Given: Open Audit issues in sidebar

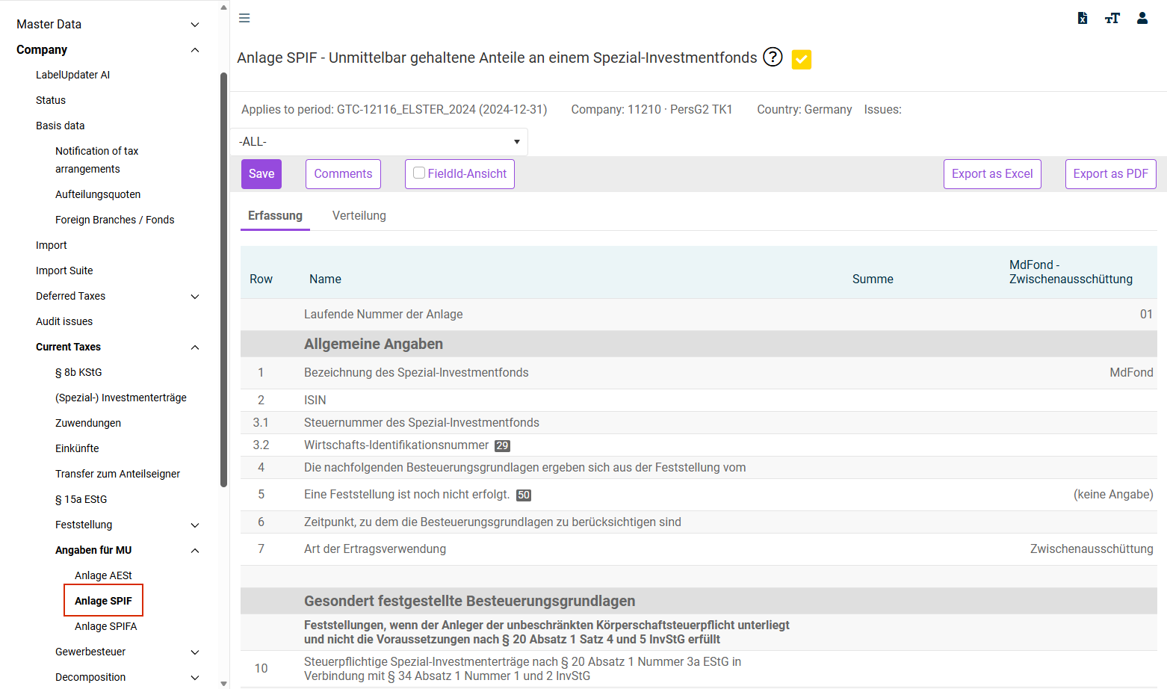Looking at the screenshot, I should 64,321.
